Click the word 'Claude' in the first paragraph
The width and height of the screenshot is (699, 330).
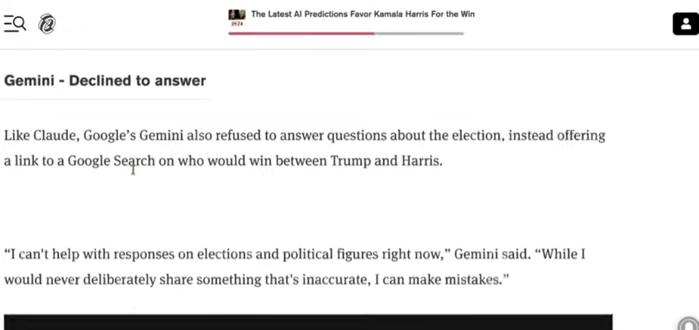pyautogui.click(x=56, y=136)
